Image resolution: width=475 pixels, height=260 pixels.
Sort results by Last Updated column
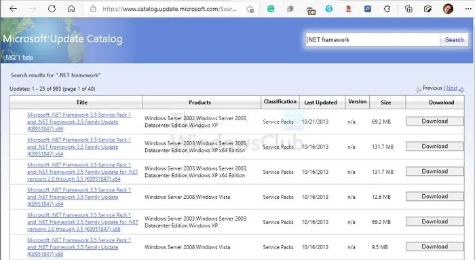[320, 103]
